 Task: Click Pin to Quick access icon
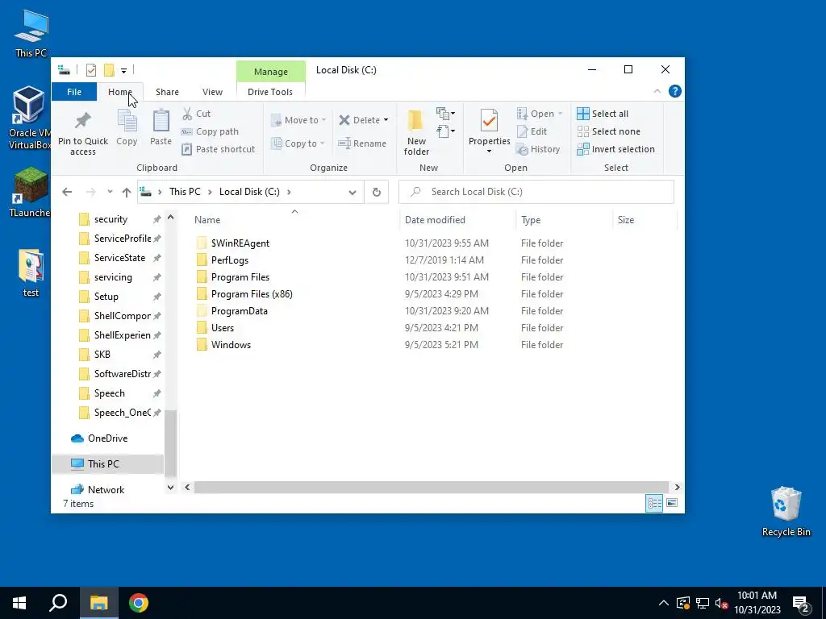point(83,120)
